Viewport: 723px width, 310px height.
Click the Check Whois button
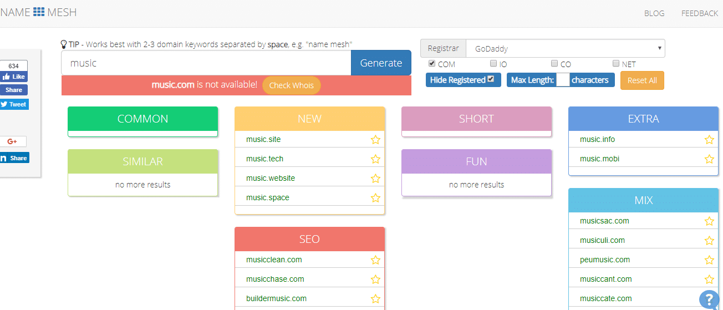(291, 85)
